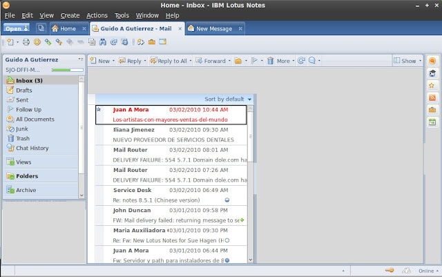Viewport: 442px width, 277px height.
Task: Click the star puzzle piece icon in toolbar
Action: pyautogui.click(x=141, y=42)
